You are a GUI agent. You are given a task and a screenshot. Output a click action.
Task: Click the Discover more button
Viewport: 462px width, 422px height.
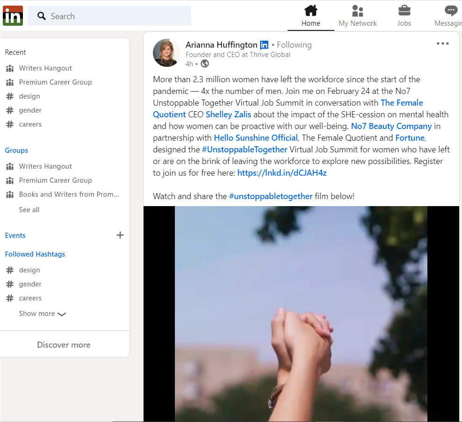point(64,345)
